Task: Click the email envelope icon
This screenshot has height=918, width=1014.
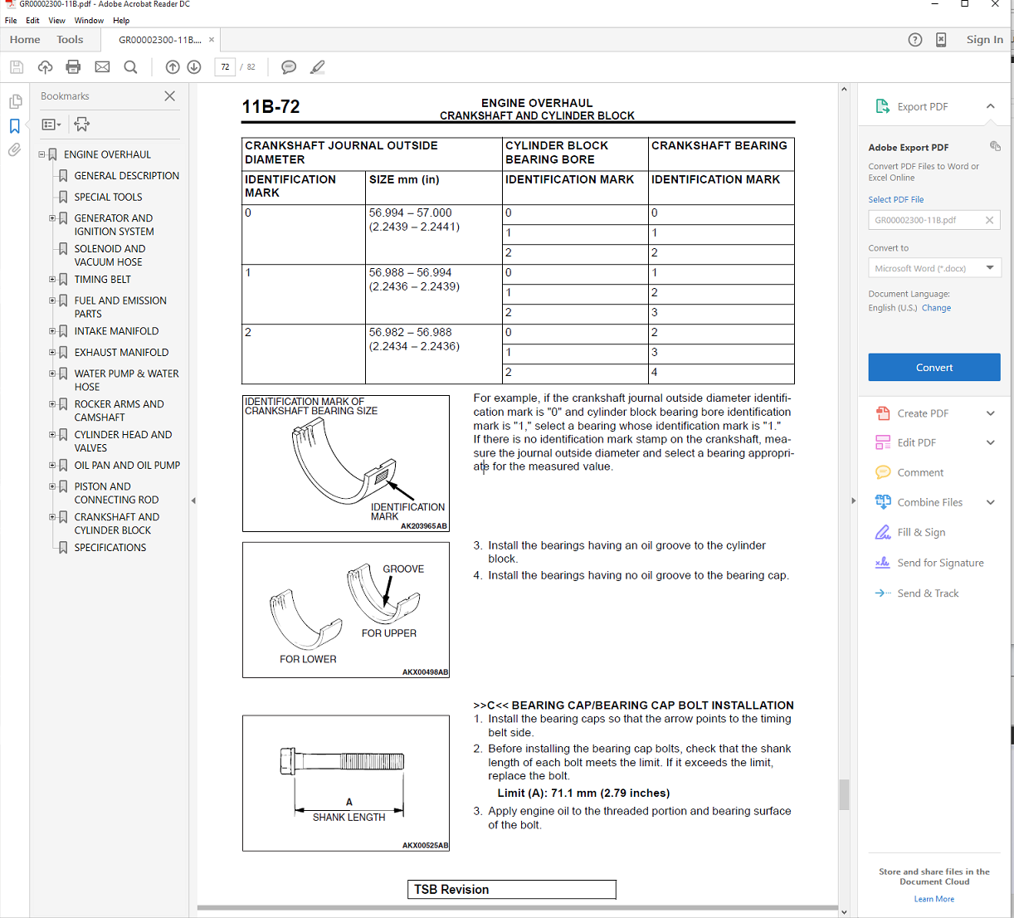Action: (102, 67)
